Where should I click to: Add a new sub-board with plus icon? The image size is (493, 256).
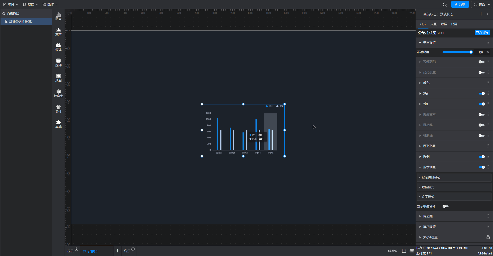pos(118,251)
